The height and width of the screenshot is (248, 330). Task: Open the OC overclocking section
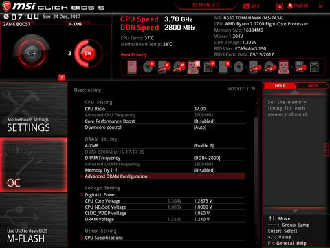pos(34,165)
